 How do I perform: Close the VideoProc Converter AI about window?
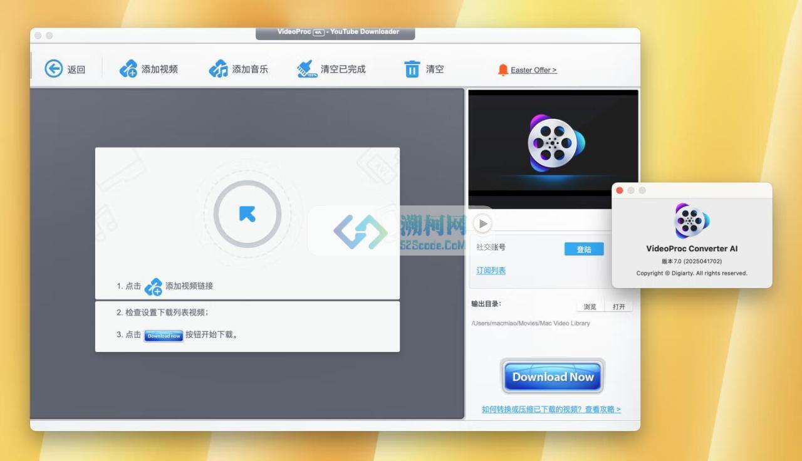(x=620, y=190)
